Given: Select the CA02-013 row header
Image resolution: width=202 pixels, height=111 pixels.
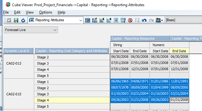Looking at the screenshot, I should [x=19, y=66].
